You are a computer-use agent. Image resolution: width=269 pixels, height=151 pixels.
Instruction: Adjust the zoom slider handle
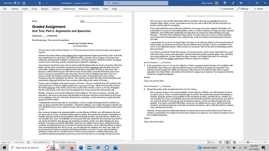coord(248,142)
